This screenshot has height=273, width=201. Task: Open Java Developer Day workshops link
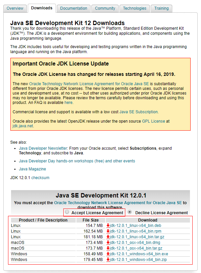tap(77, 161)
